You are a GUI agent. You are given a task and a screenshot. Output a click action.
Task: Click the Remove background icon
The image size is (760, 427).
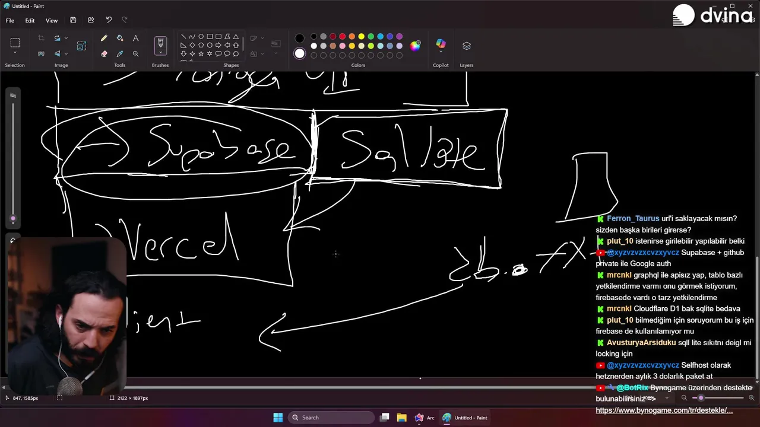41,53
